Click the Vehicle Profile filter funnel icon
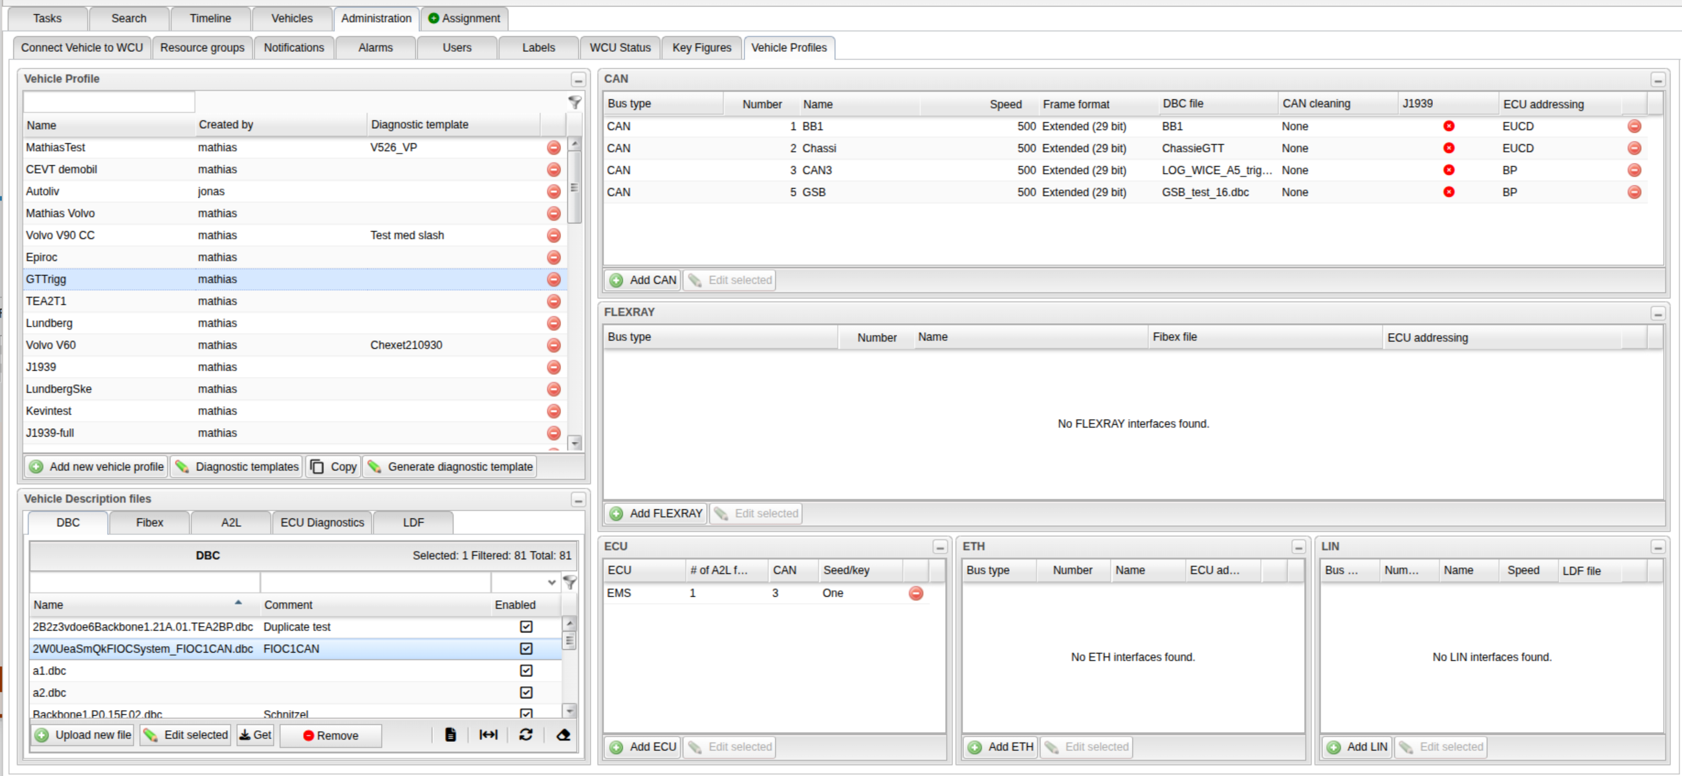Image resolution: width=1682 pixels, height=776 pixels. tap(575, 102)
